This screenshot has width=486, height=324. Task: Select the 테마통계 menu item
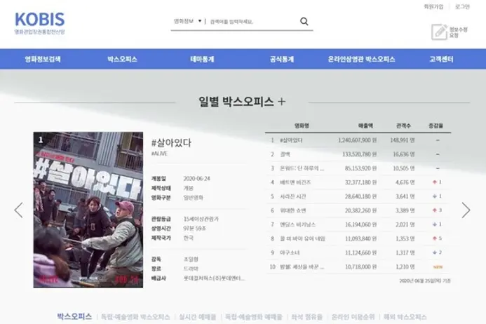[x=204, y=59]
